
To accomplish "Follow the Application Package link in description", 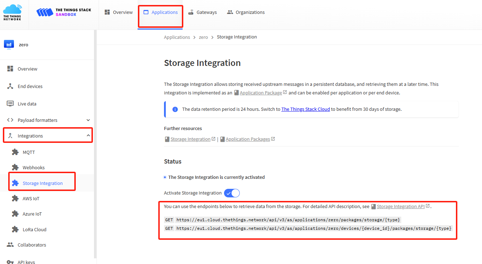I will (261, 93).
